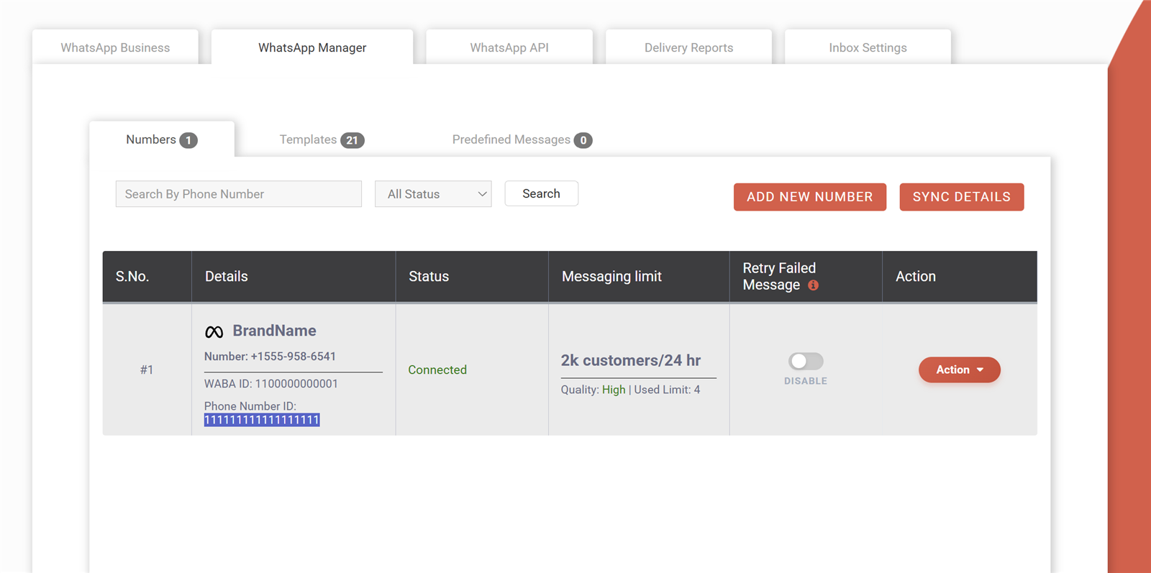Select the WhatsApp Manager tab

click(x=312, y=47)
